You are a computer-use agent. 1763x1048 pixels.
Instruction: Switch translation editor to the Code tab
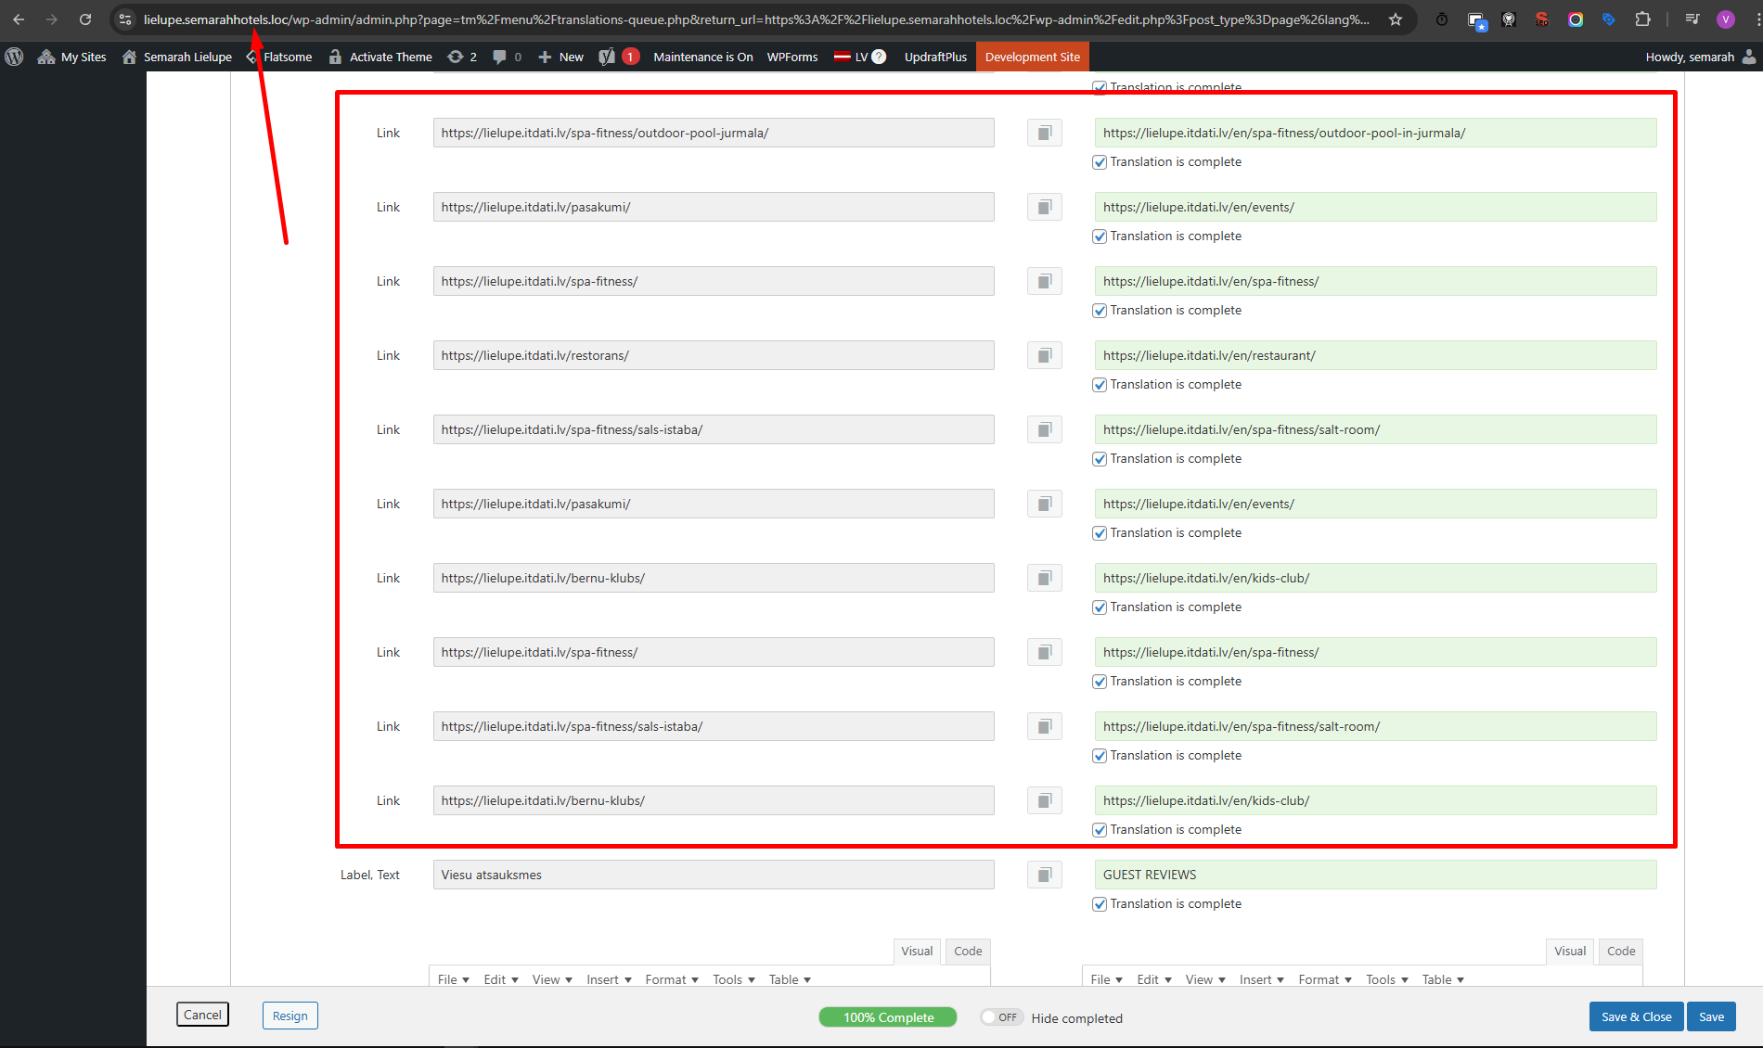[1621, 952]
